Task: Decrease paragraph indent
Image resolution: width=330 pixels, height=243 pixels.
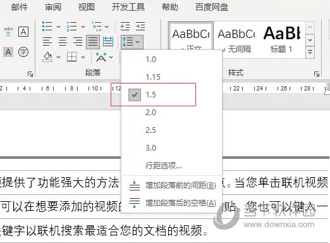Action: [x=125, y=27]
